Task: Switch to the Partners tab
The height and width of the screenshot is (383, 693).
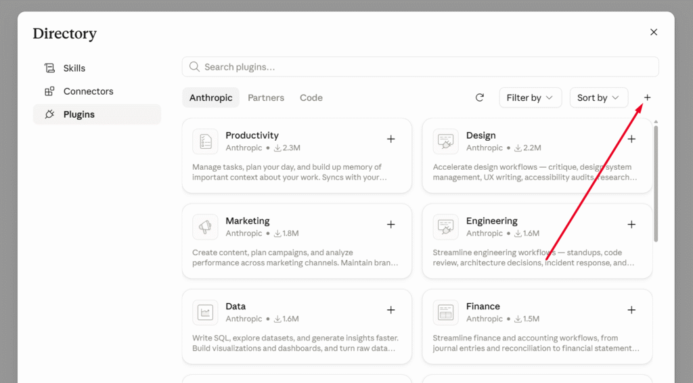Action: (265, 97)
